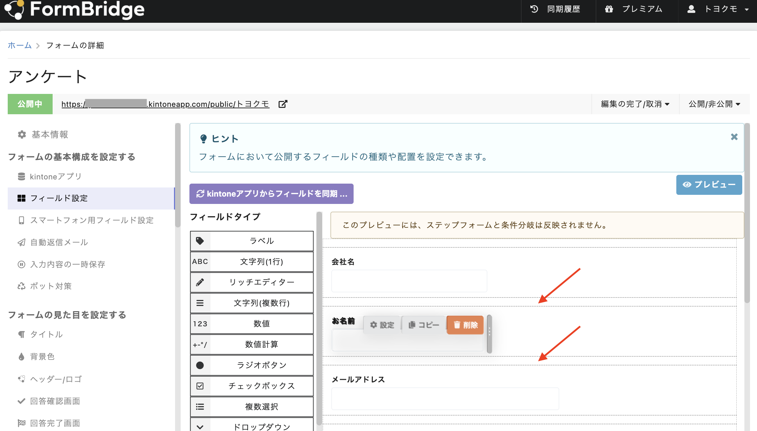This screenshot has height=431, width=757.
Task: Add a 数値計算 field type
Action: coord(252,344)
